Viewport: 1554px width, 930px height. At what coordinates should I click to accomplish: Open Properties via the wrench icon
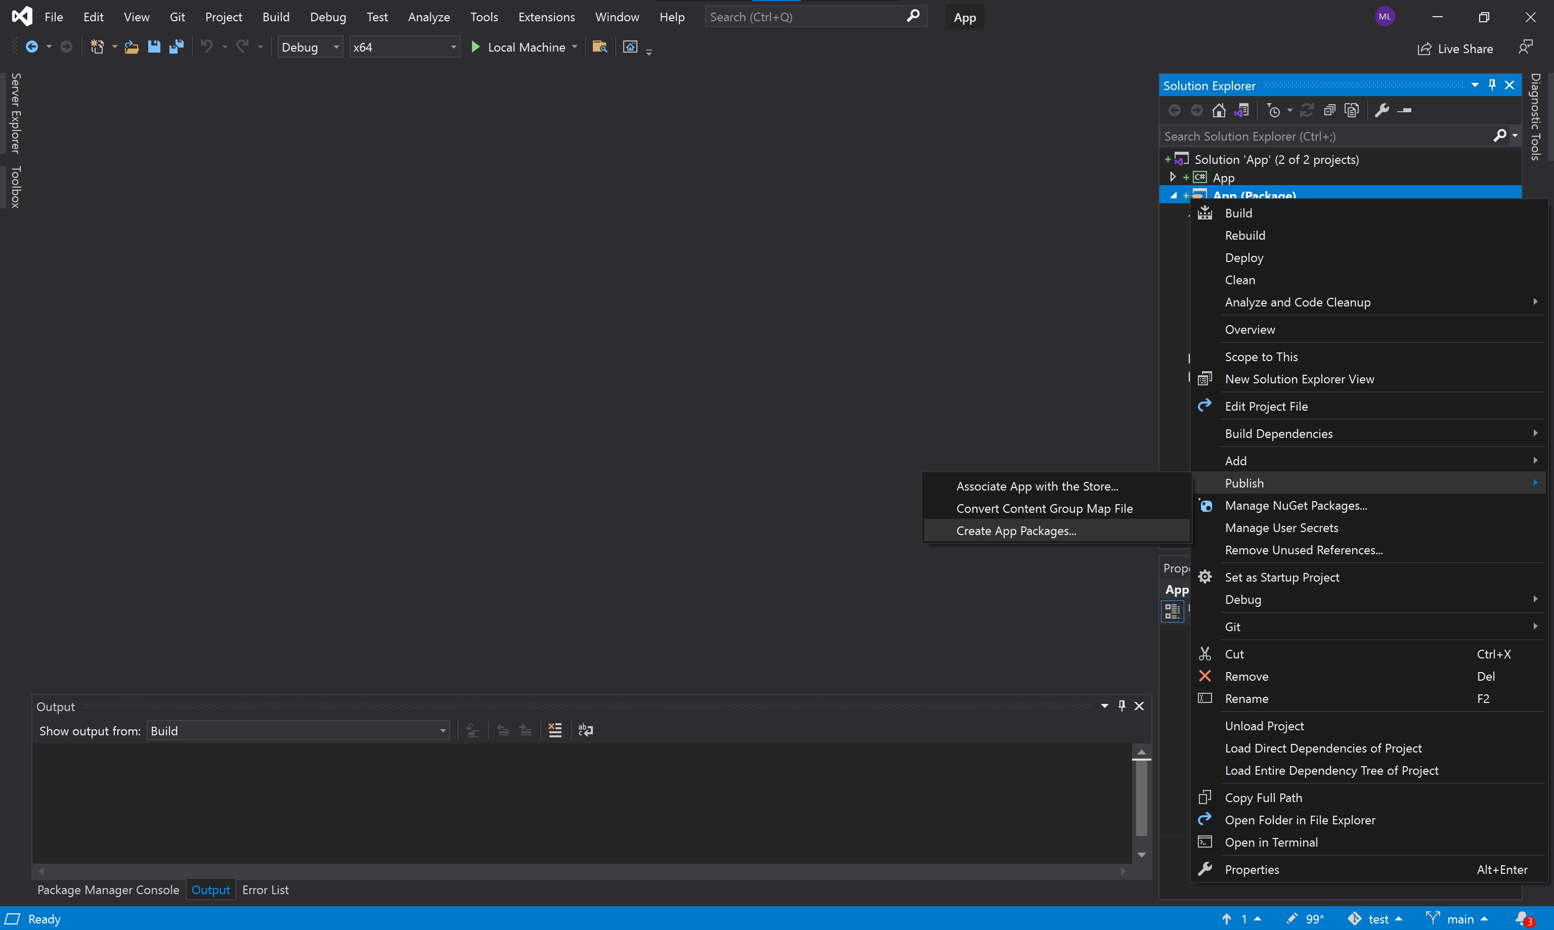pos(1382,111)
